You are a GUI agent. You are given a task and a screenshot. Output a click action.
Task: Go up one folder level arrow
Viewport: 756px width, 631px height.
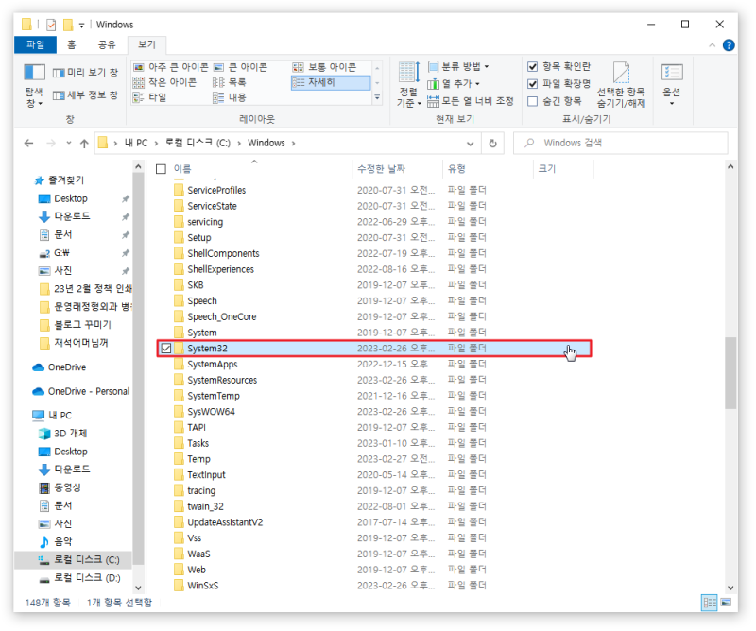[84, 144]
